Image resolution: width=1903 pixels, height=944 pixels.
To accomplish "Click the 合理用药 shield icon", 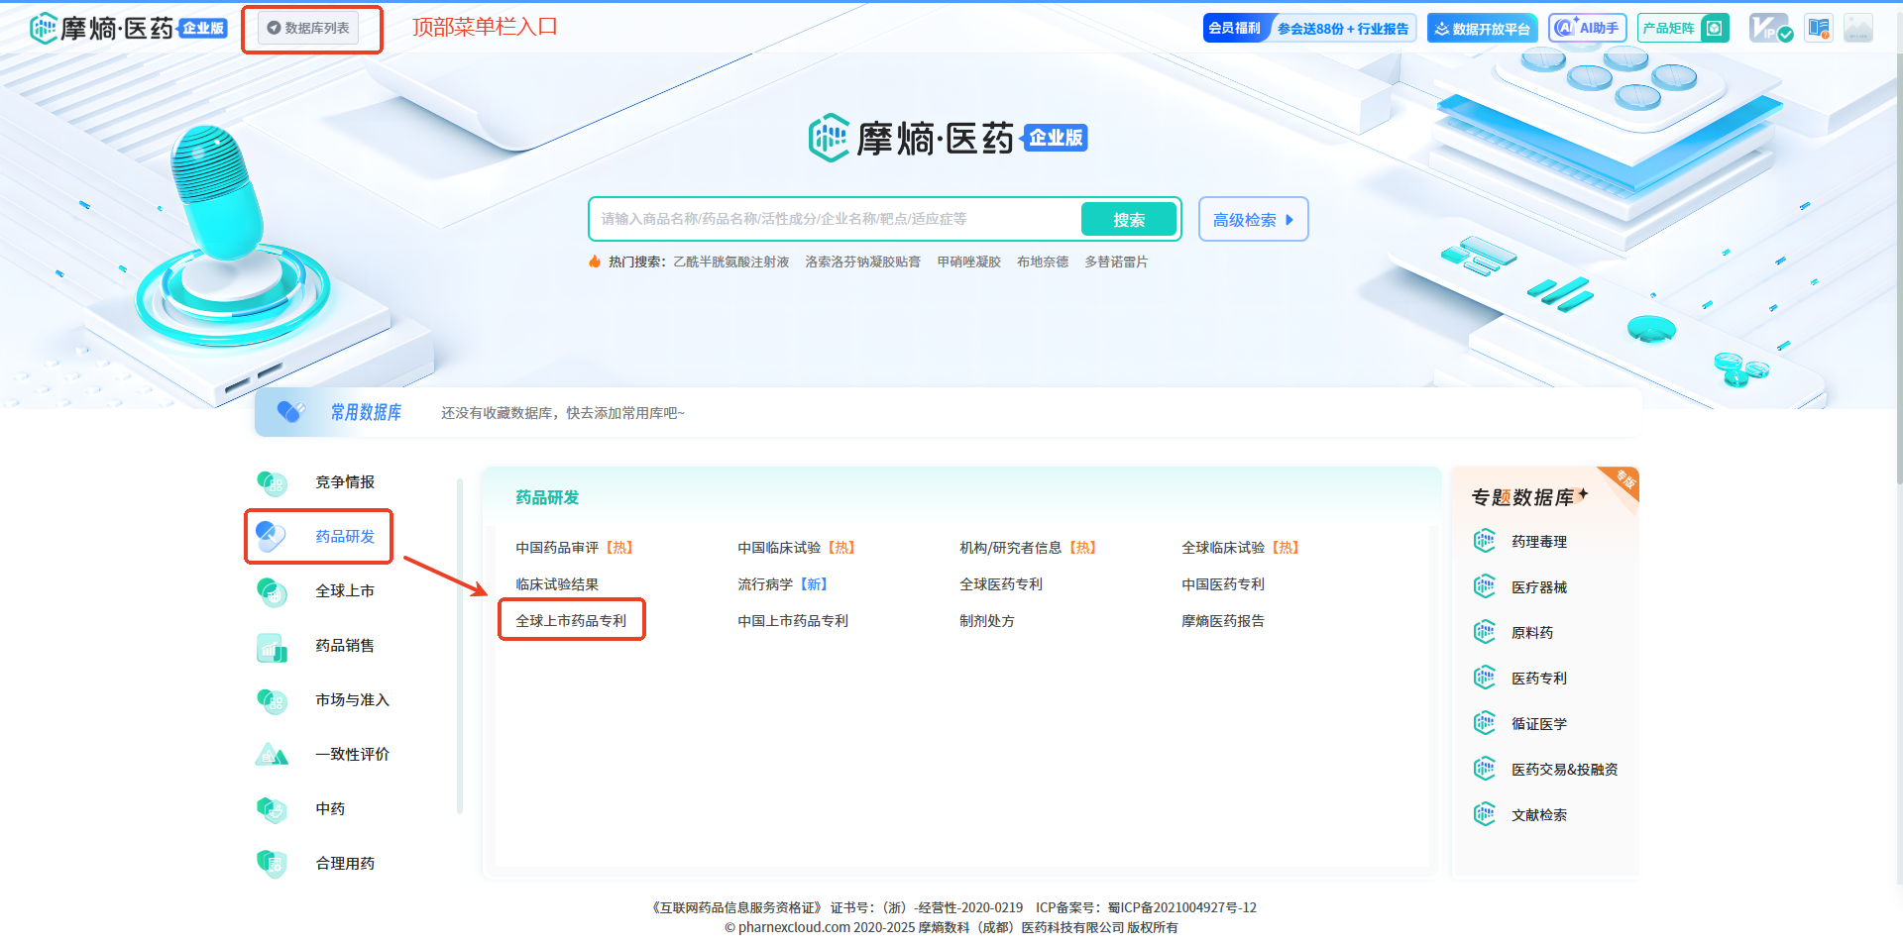I will tap(271, 864).
